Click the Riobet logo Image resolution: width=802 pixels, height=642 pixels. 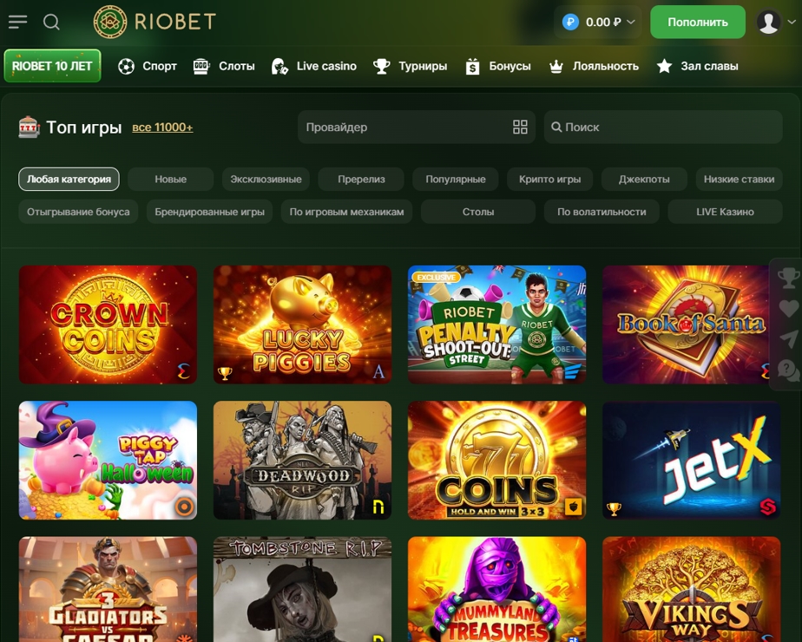click(154, 22)
